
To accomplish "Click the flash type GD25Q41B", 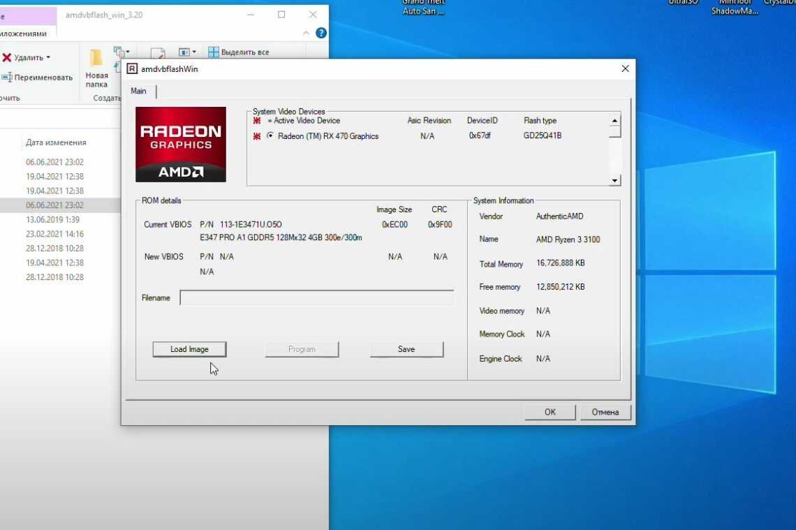I will [x=542, y=135].
